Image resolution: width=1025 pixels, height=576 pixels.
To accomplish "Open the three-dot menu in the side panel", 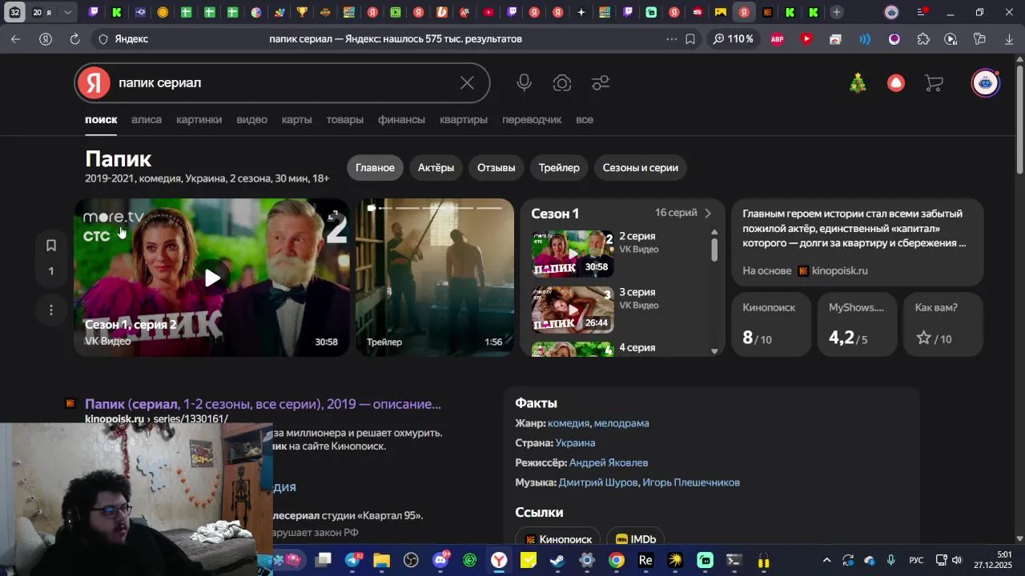I will point(51,310).
